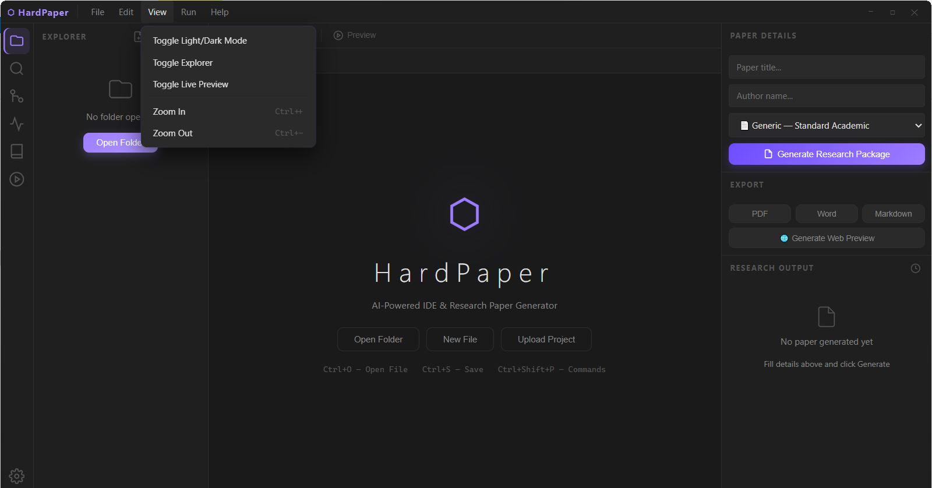Image resolution: width=932 pixels, height=488 pixels.
Task: Click the large hexagon logo in the center
Action: [x=464, y=214]
